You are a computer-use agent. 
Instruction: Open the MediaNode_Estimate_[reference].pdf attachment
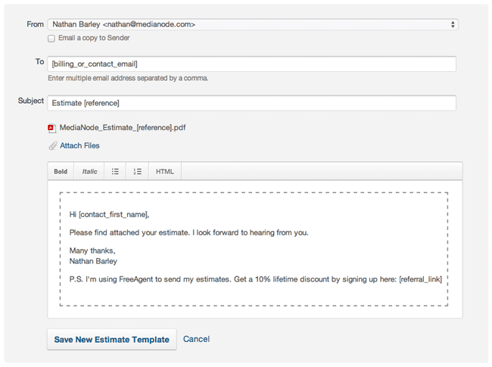122,128
